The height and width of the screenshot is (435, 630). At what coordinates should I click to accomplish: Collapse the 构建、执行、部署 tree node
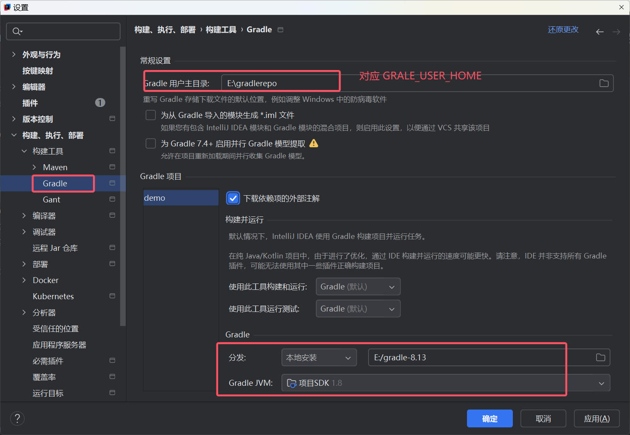[x=14, y=135]
